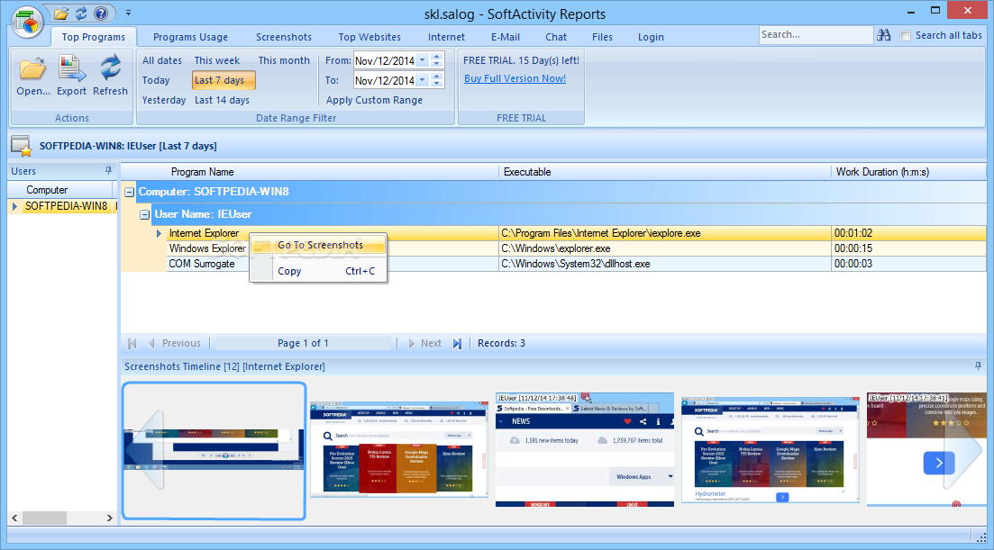Filter by All dates
994x550 pixels.
[x=161, y=60]
